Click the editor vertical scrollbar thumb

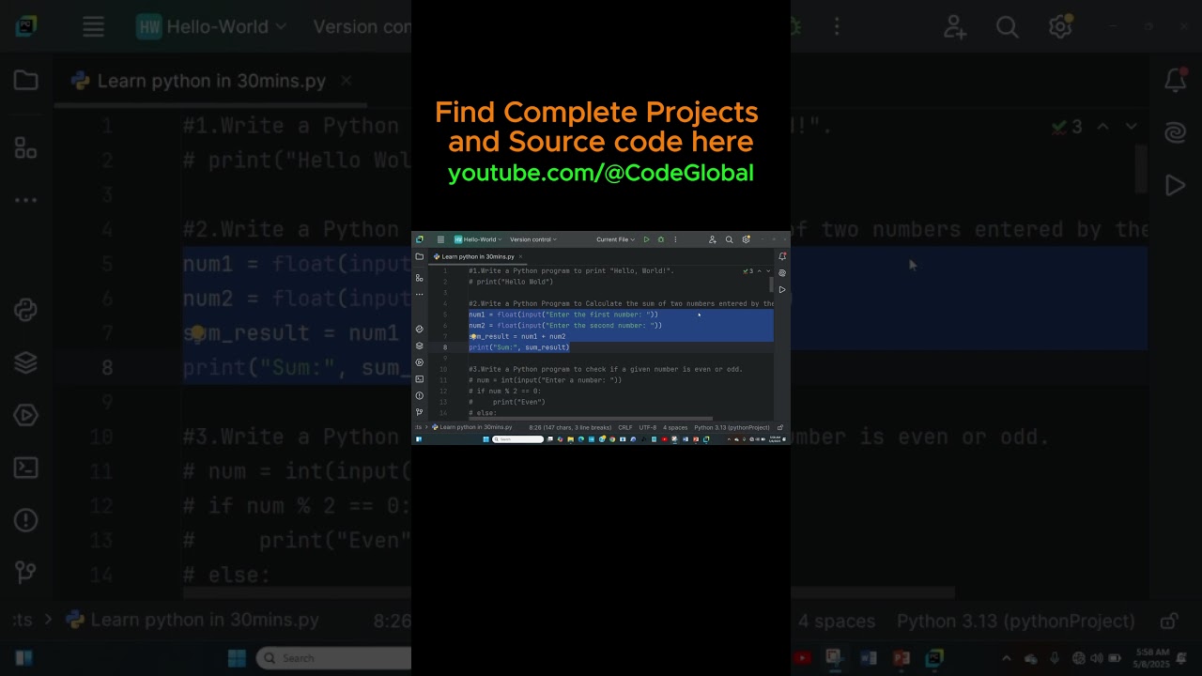pyautogui.click(x=771, y=284)
